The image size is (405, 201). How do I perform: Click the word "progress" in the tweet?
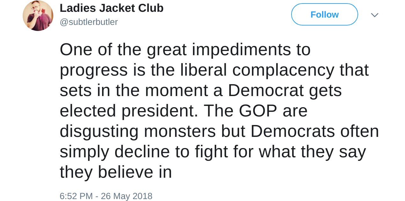(93, 71)
